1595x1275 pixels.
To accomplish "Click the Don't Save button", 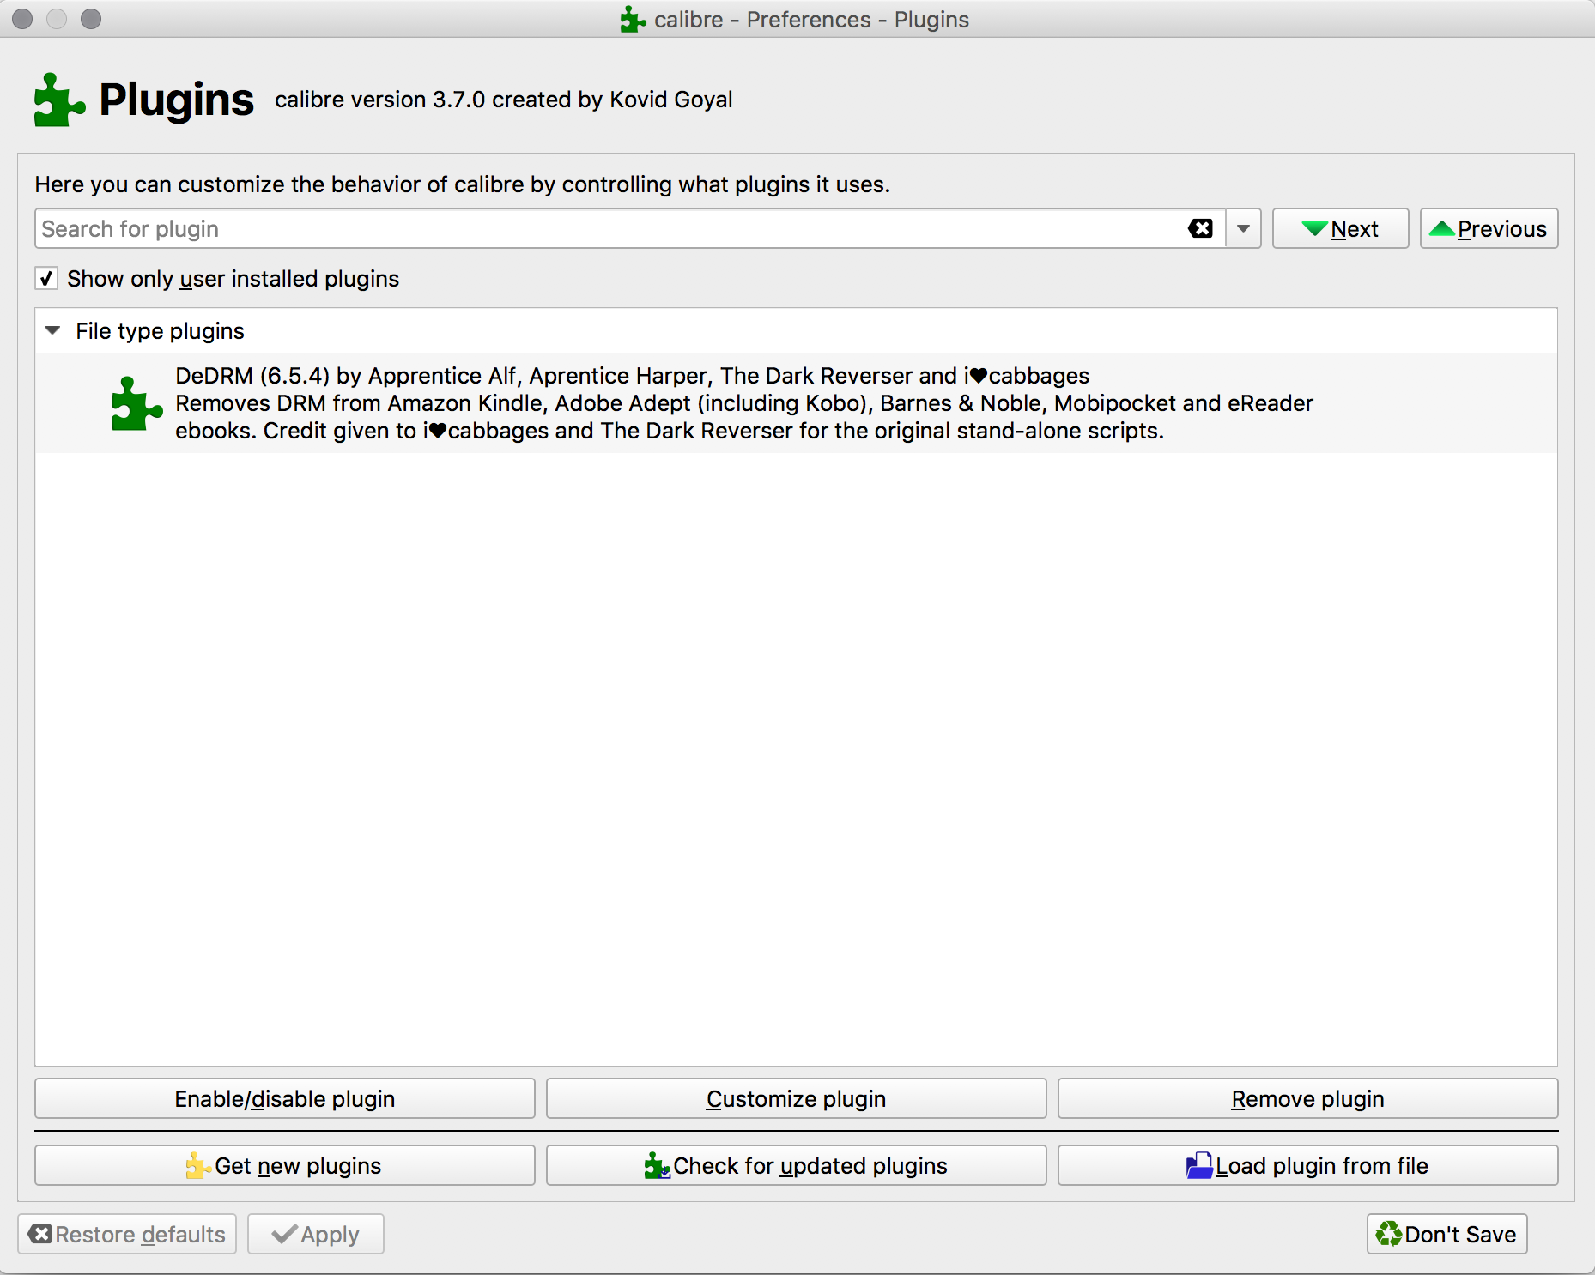I will (x=1446, y=1234).
